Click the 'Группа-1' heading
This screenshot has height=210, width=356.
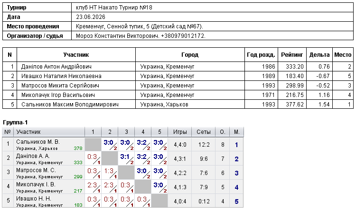[15, 122]
